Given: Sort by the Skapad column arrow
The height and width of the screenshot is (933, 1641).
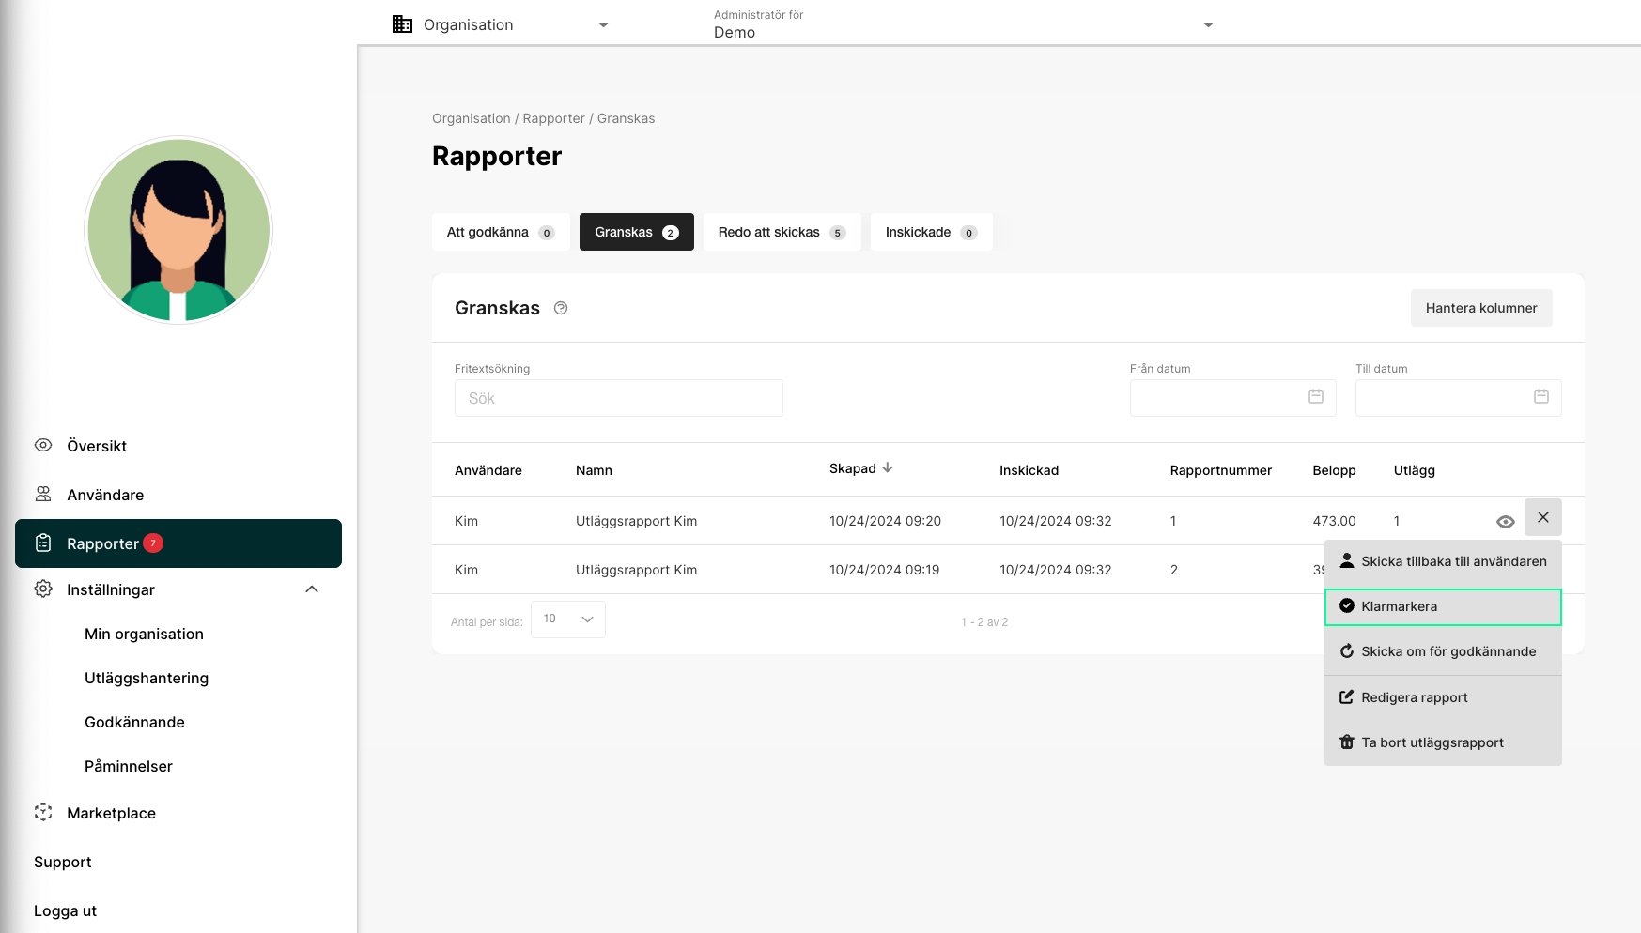Looking at the screenshot, I should point(888,467).
